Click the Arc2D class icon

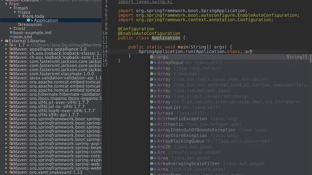152,147
